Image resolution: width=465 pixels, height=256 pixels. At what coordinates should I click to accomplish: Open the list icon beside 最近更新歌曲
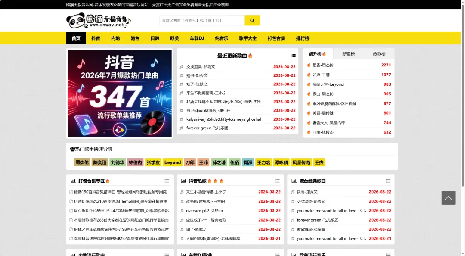point(294,56)
